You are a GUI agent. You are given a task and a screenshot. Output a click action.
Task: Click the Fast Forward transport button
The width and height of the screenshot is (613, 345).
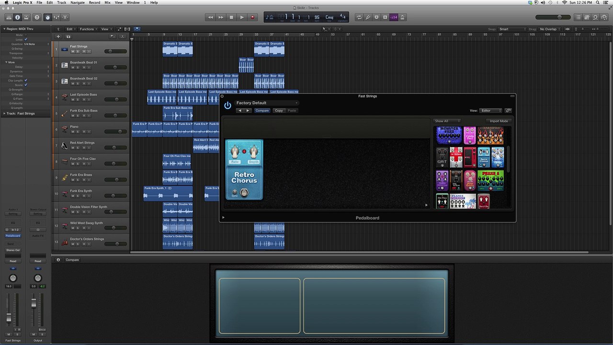coord(221,17)
